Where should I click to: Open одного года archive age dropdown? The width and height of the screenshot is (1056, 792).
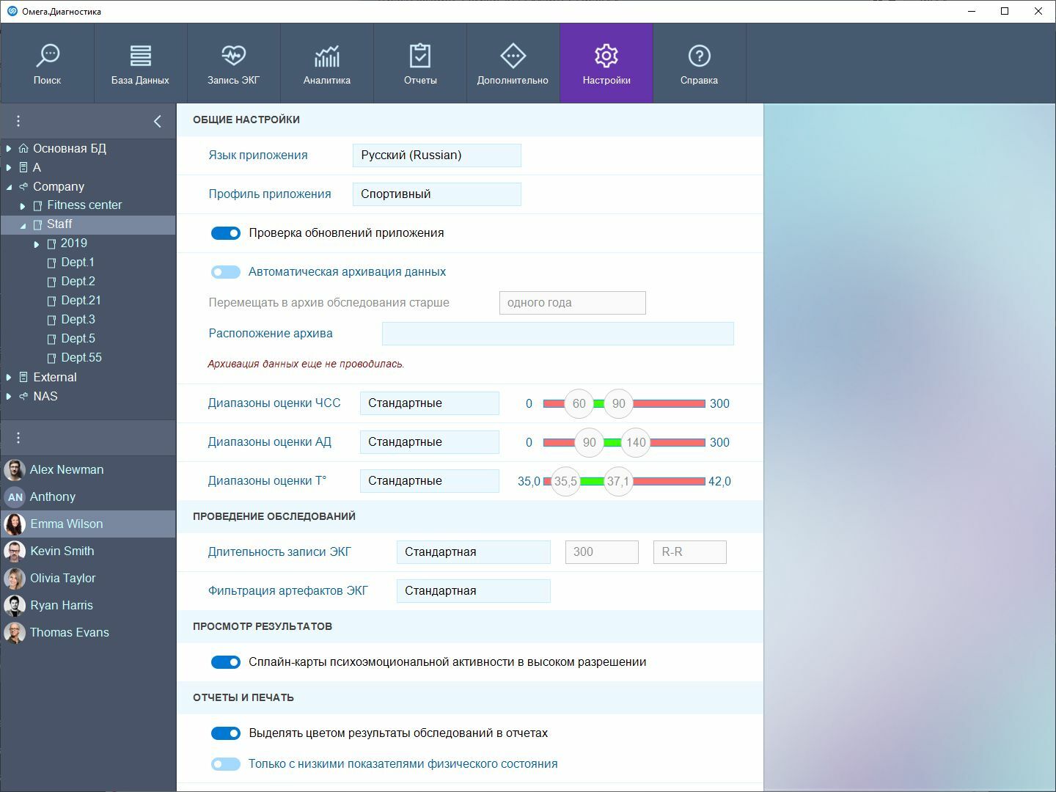coord(573,303)
